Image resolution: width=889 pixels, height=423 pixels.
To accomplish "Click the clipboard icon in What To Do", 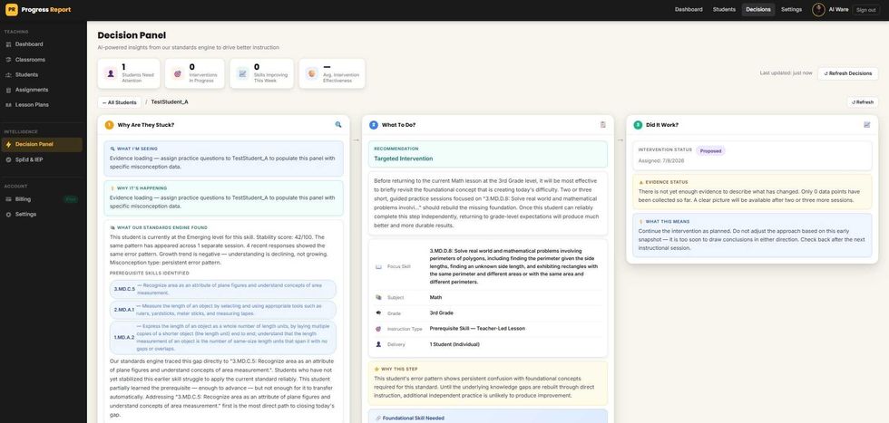I will tap(602, 125).
